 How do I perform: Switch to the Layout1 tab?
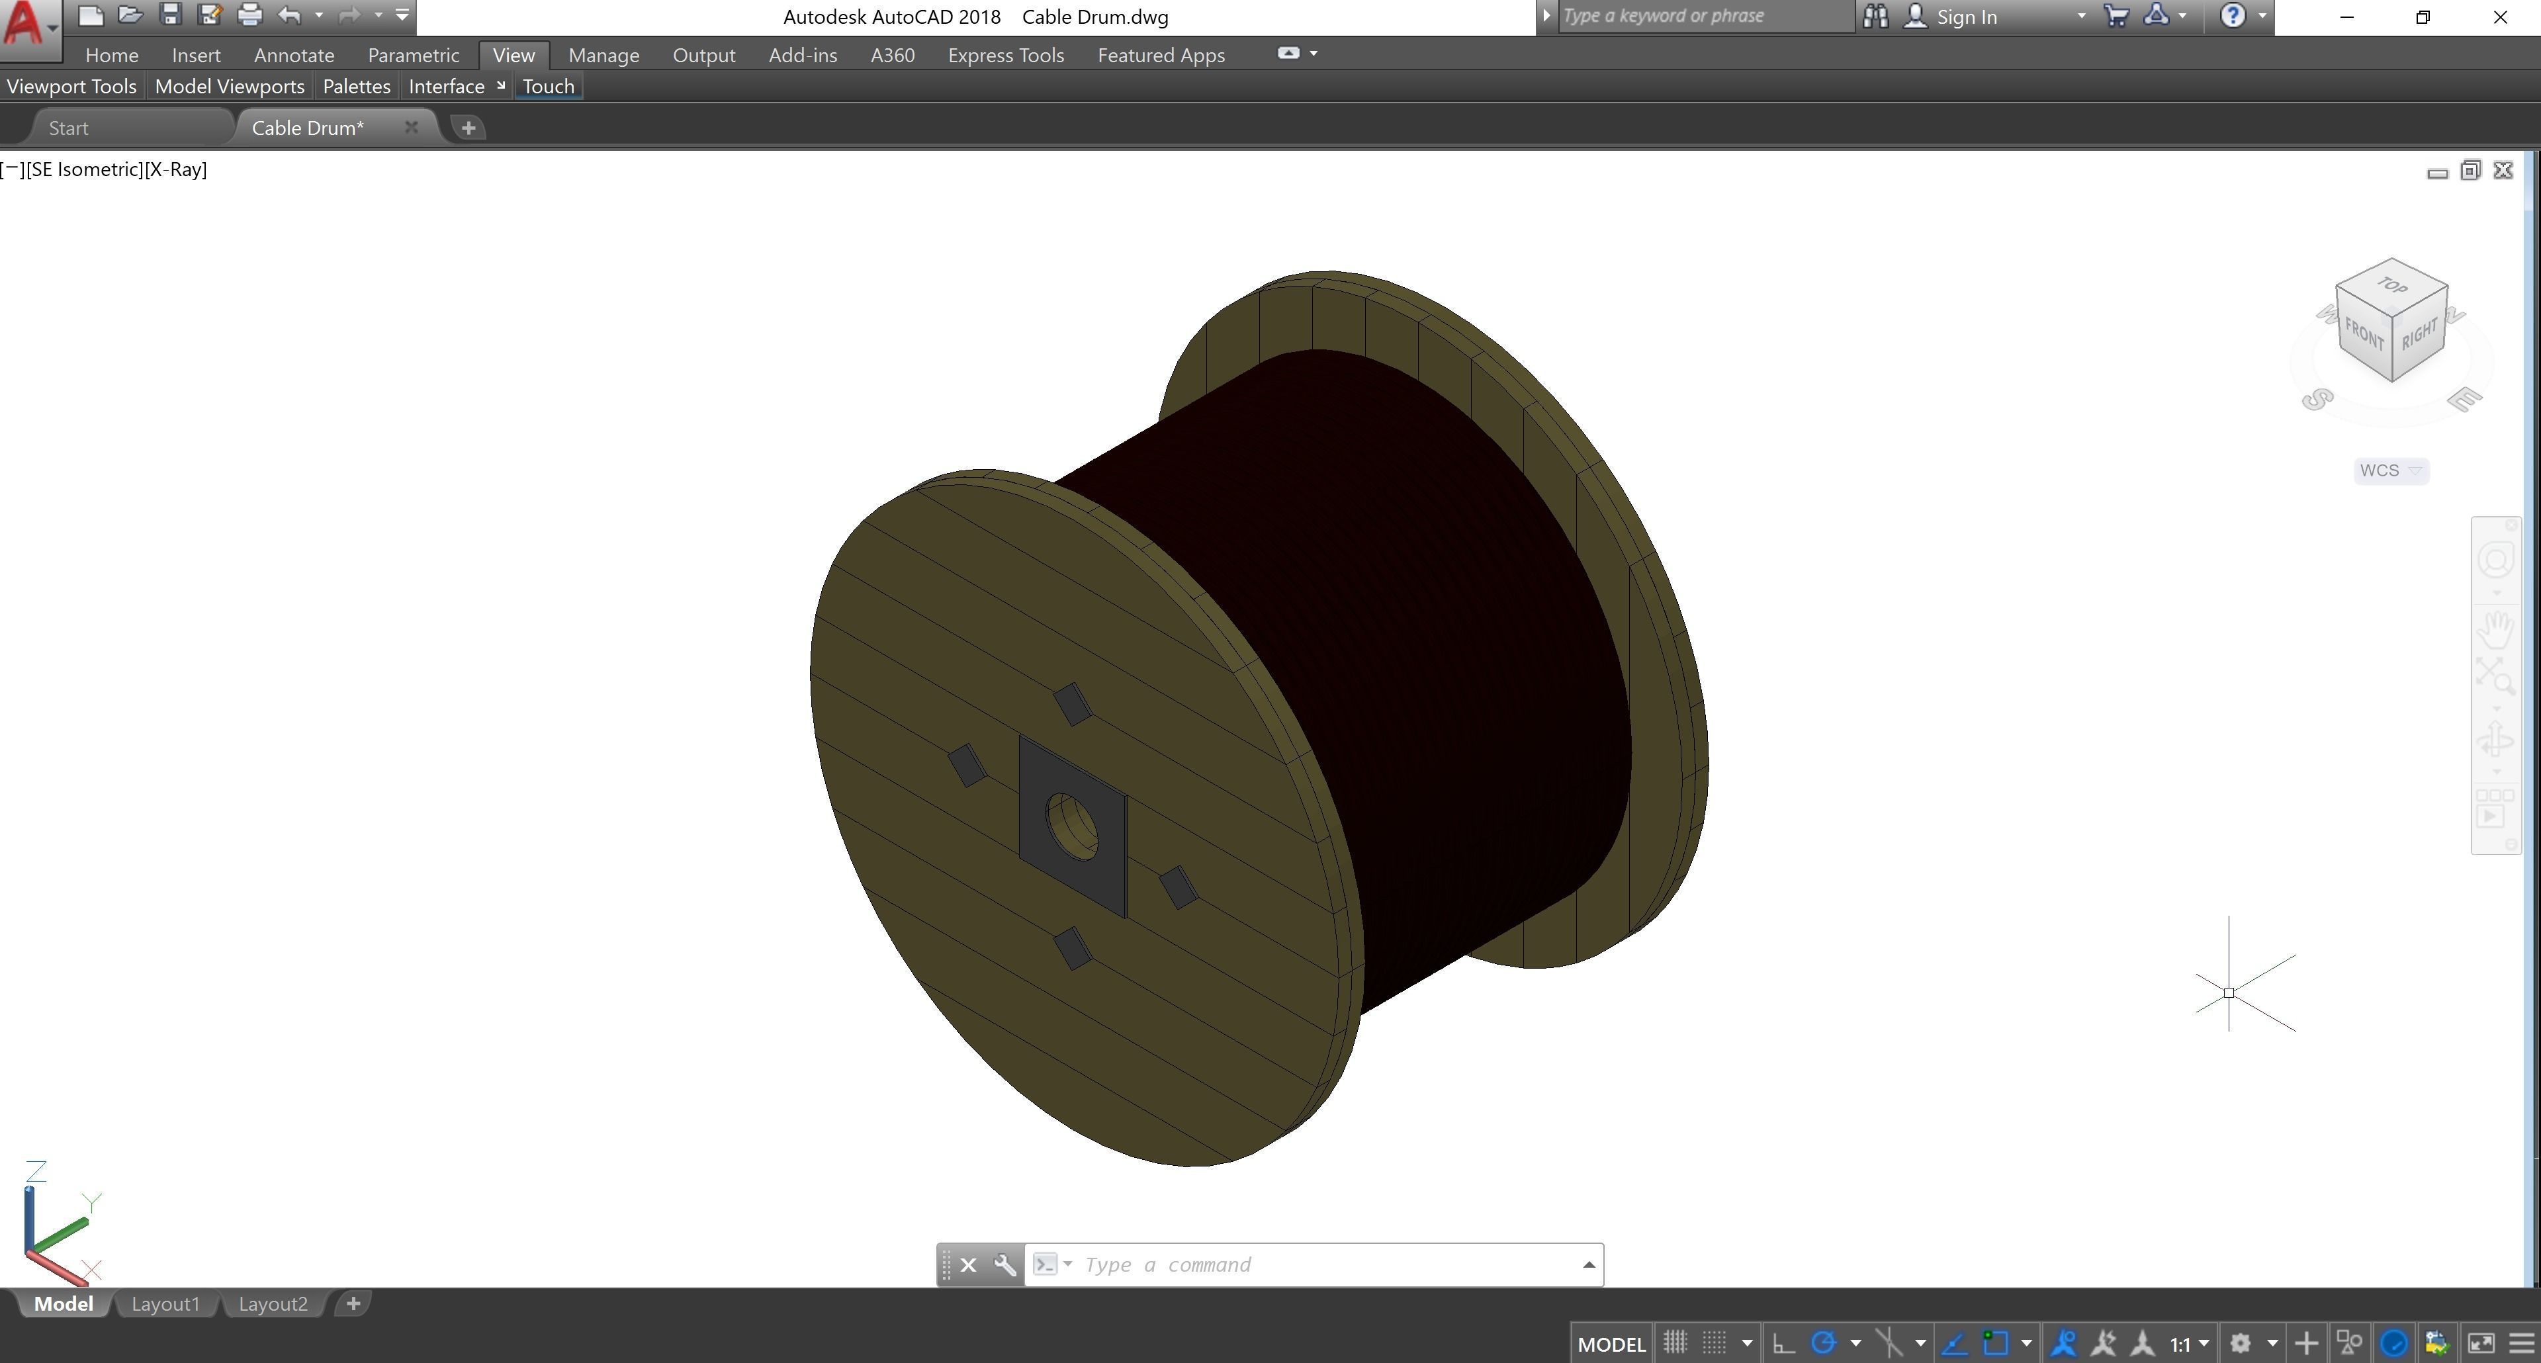[x=165, y=1304]
